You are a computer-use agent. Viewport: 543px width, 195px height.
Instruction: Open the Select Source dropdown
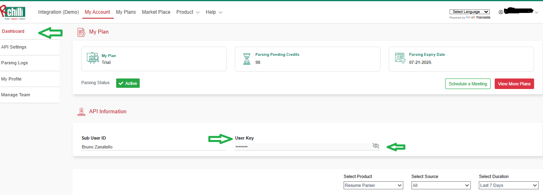(441, 185)
